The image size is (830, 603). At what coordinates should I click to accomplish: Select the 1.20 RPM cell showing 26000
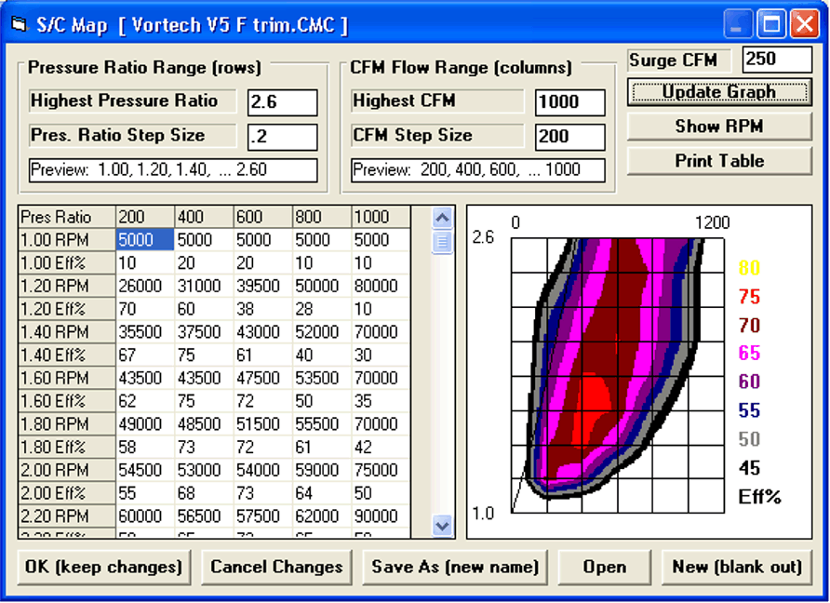coord(145,286)
